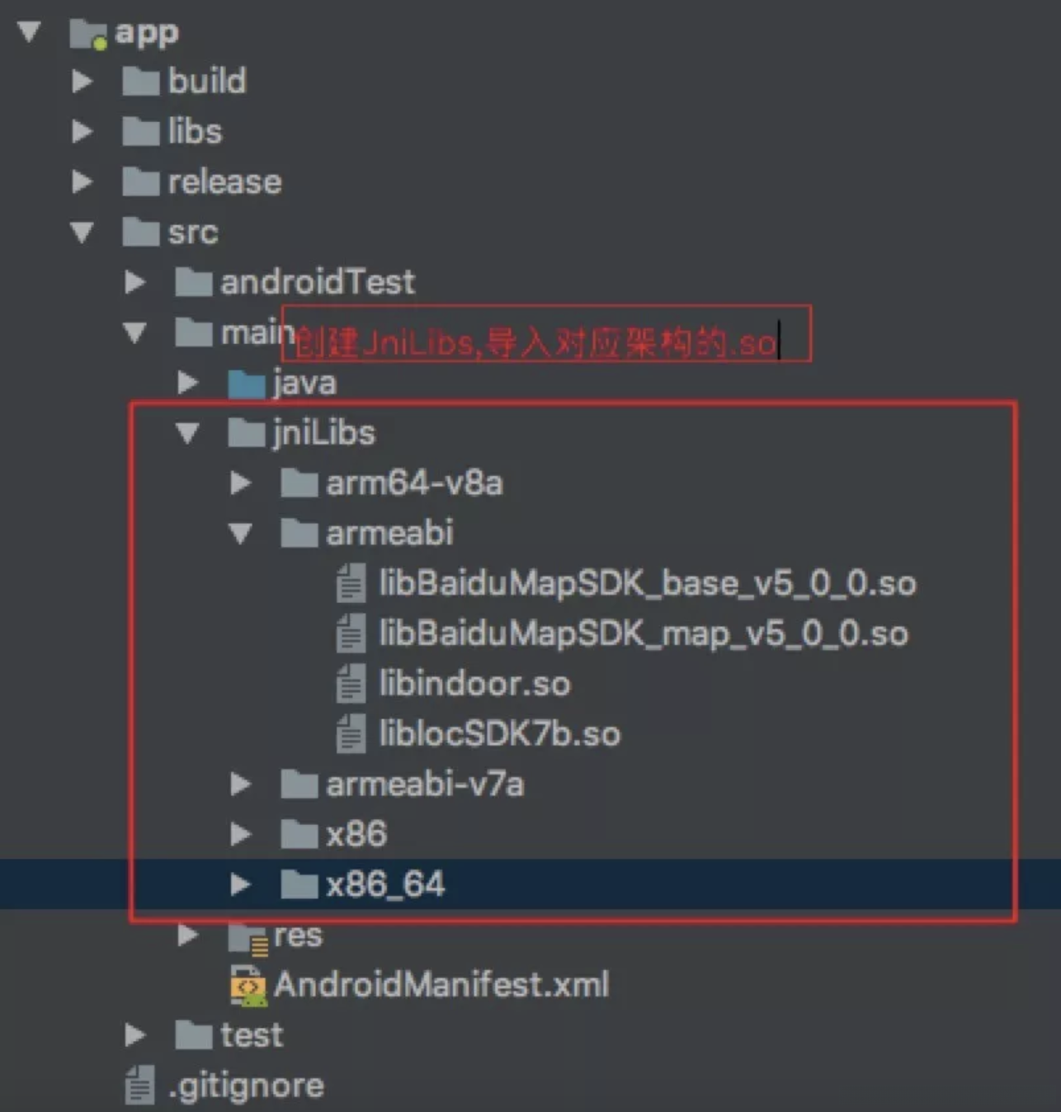1061x1112 pixels.
Task: Click the liblocSDK7b.so file icon
Action: [x=351, y=734]
